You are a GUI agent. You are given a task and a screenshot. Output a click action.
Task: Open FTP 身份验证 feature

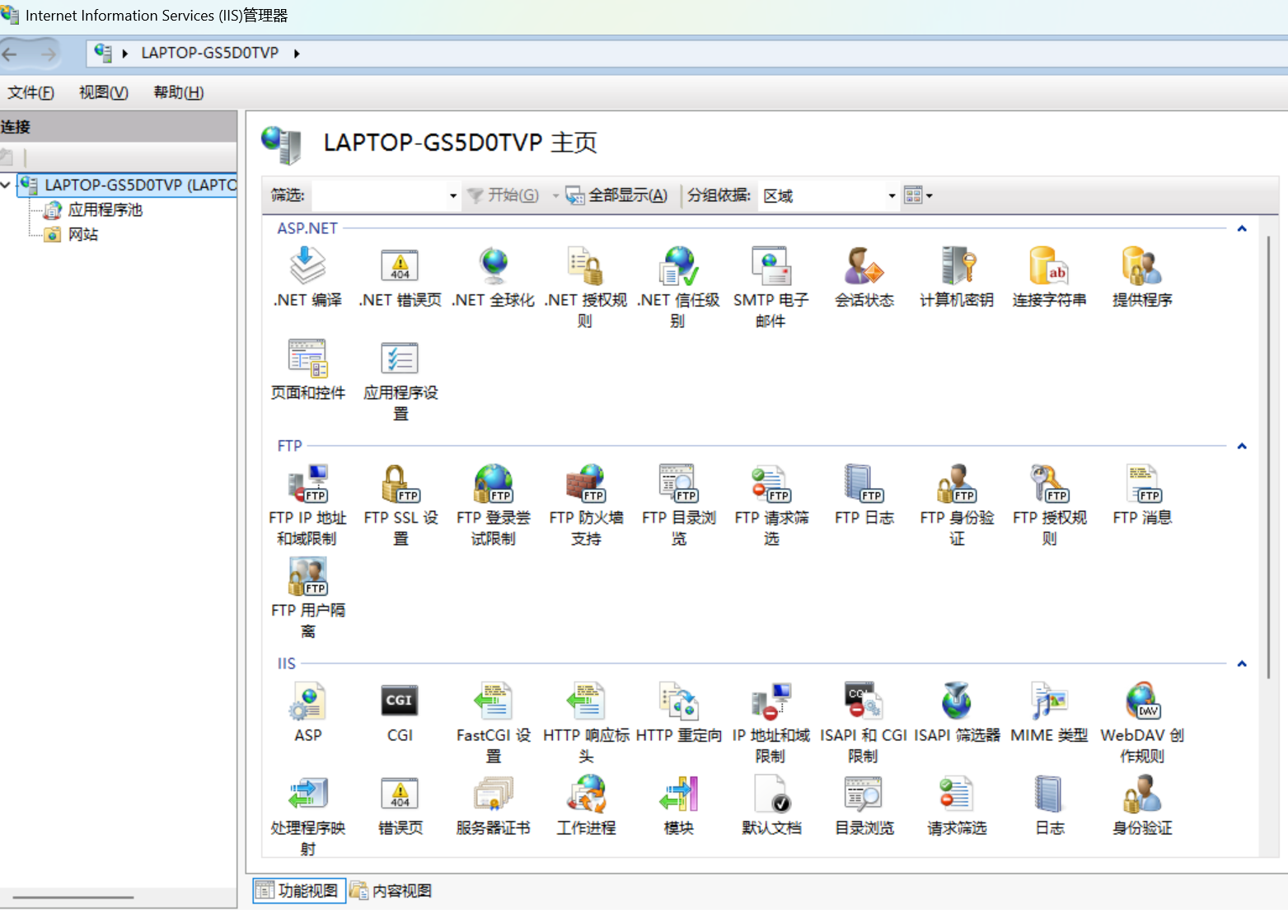click(x=956, y=504)
